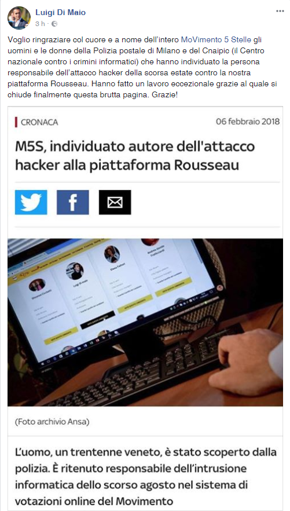This screenshot has width=290, height=511.
Task: Share the article with the Twitter icon
Action: (x=31, y=202)
